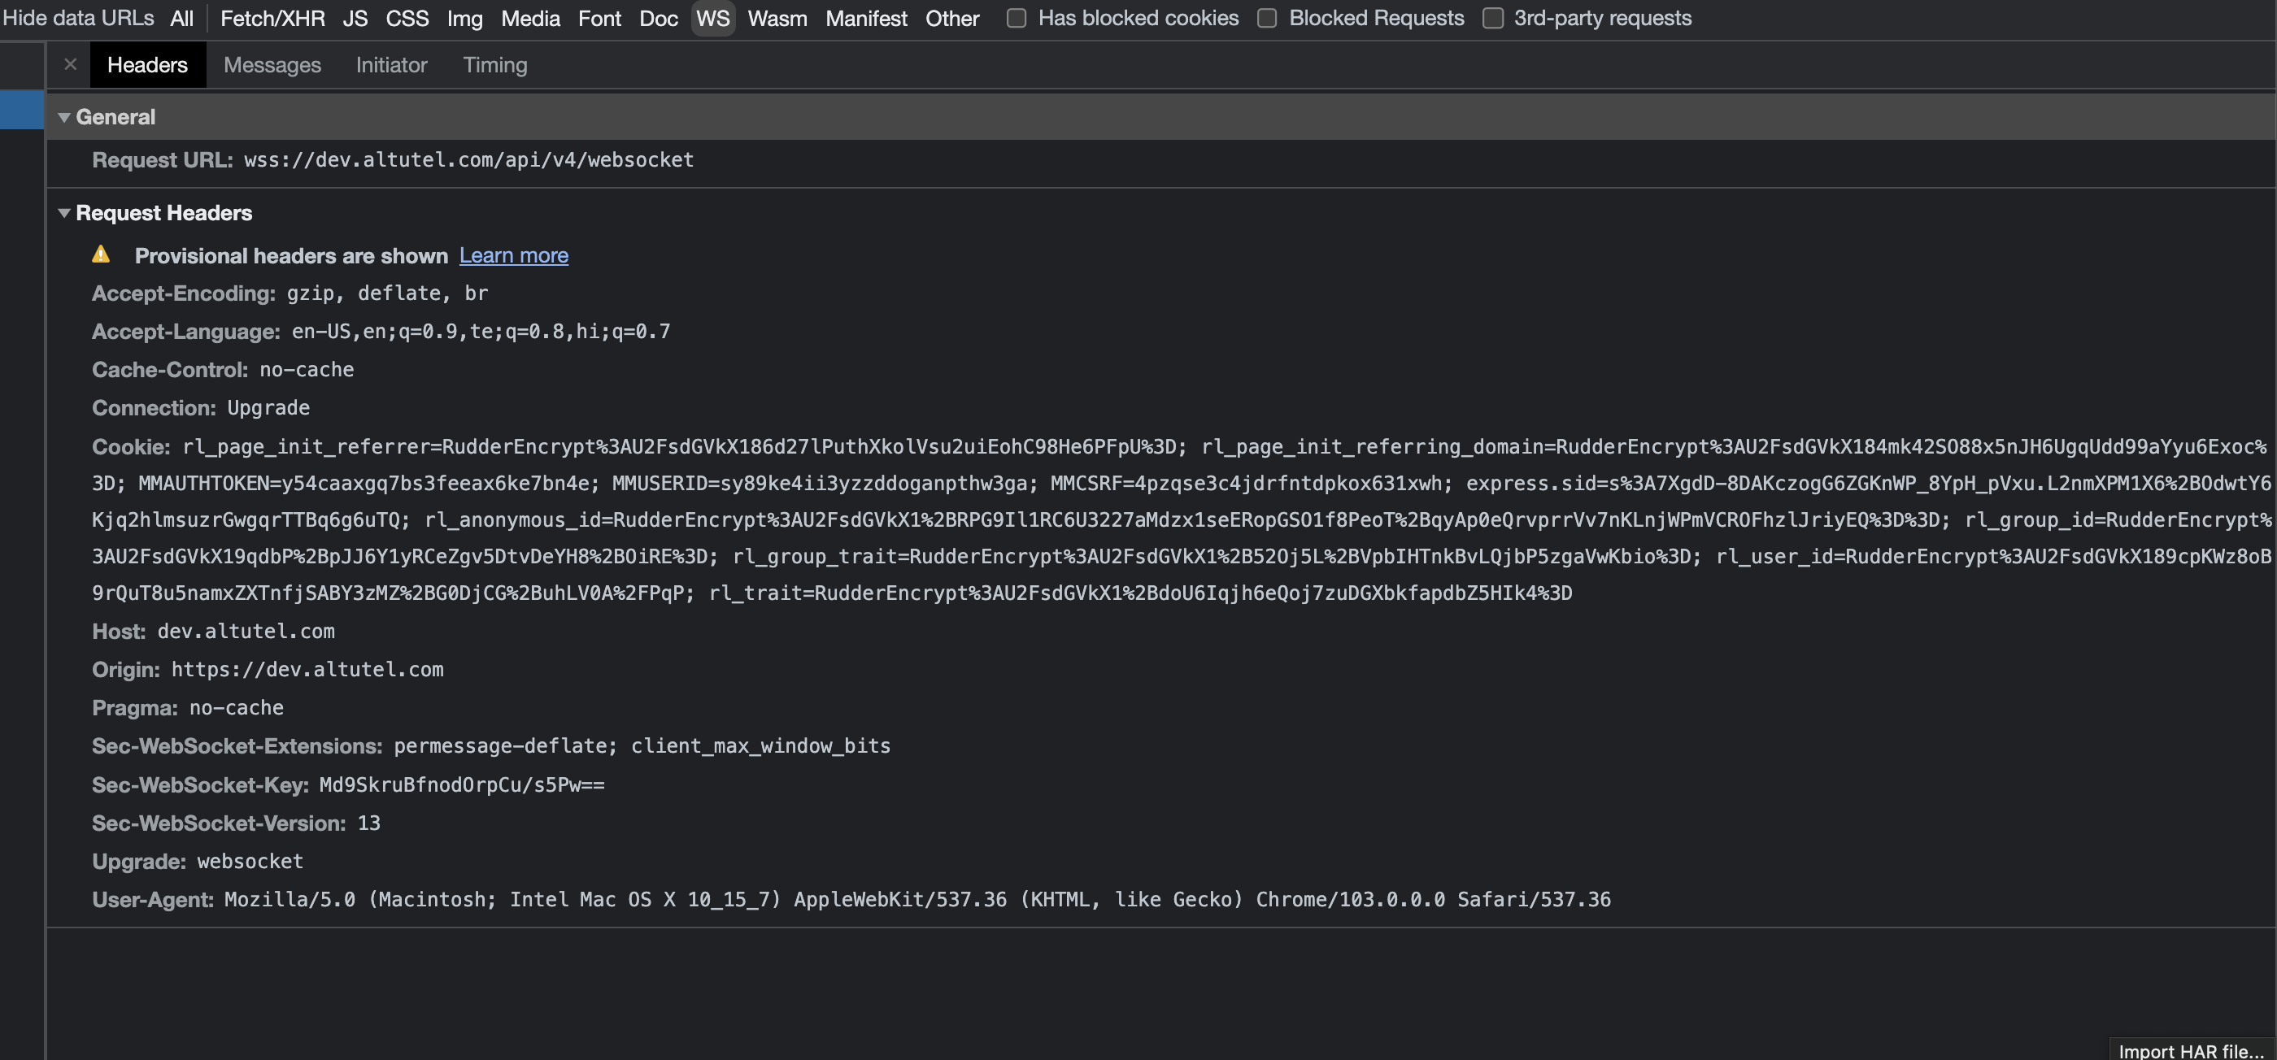Show only Img requests

click(464, 18)
